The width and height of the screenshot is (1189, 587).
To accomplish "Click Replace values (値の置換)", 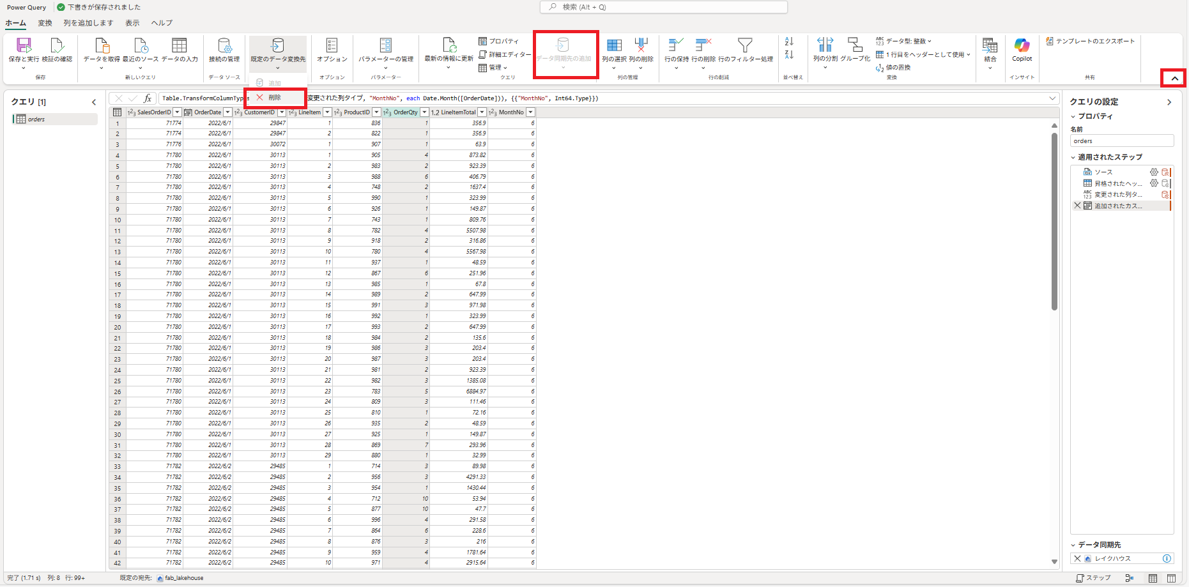I will (893, 67).
